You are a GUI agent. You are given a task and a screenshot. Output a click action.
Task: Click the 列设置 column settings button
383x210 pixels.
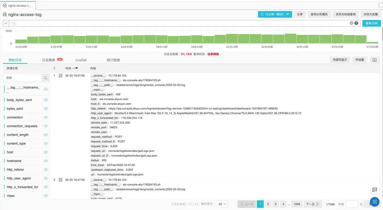click(360, 60)
